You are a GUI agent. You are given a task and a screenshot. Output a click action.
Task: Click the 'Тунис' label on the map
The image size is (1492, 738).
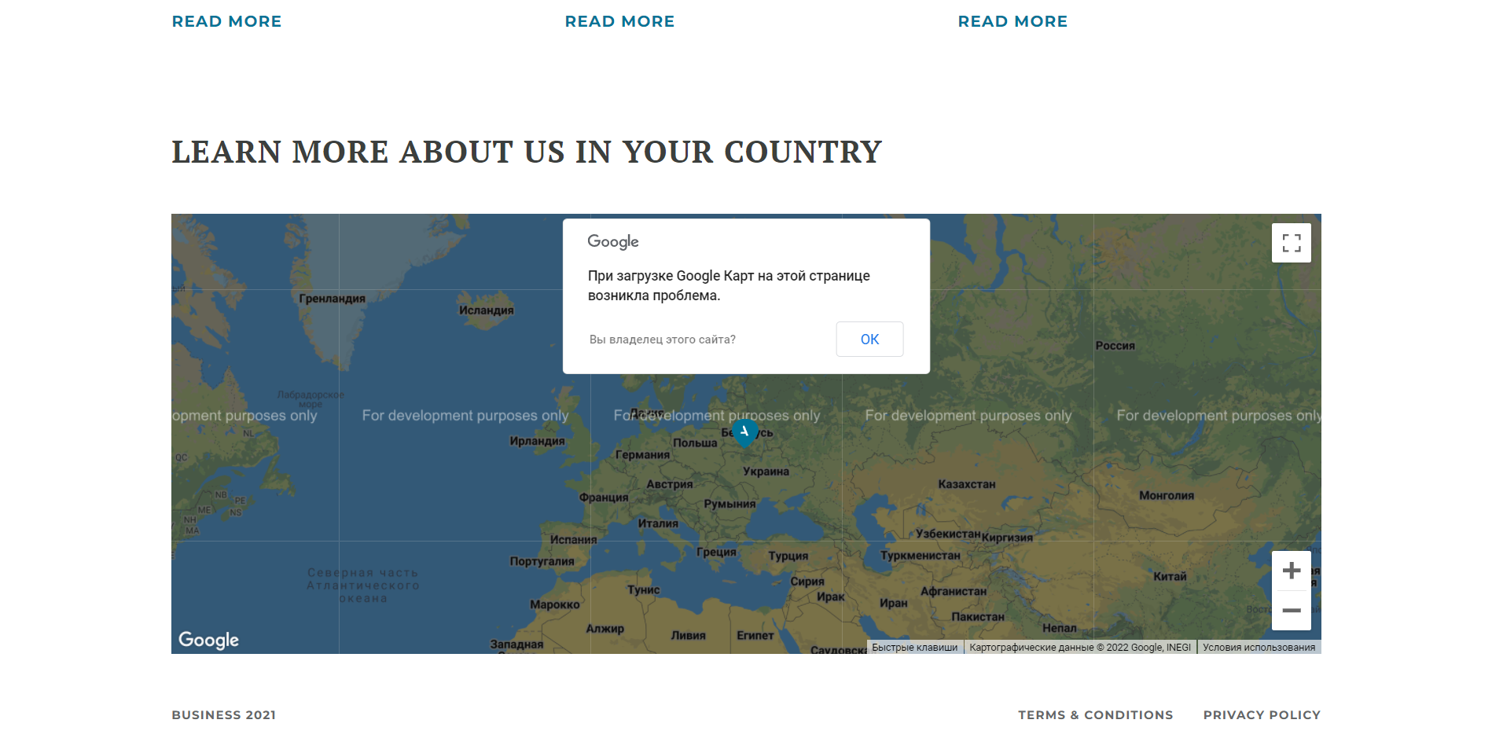[643, 589]
